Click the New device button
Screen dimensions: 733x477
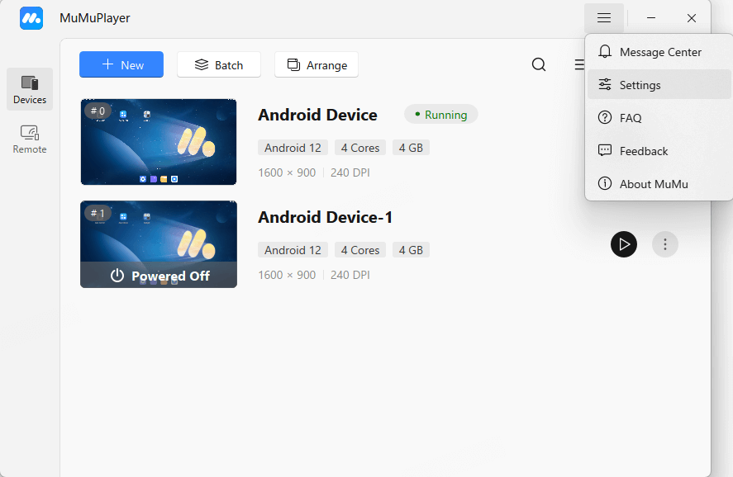click(121, 64)
